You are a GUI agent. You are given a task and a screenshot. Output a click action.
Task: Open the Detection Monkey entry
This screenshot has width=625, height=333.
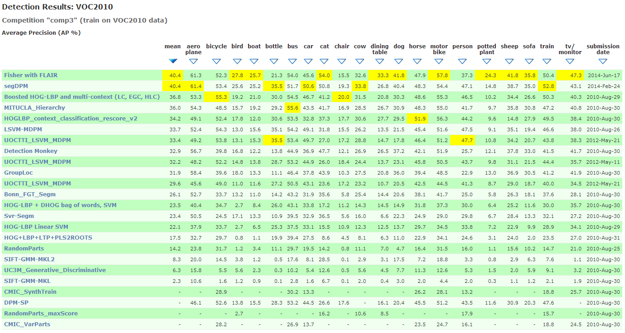point(31,151)
